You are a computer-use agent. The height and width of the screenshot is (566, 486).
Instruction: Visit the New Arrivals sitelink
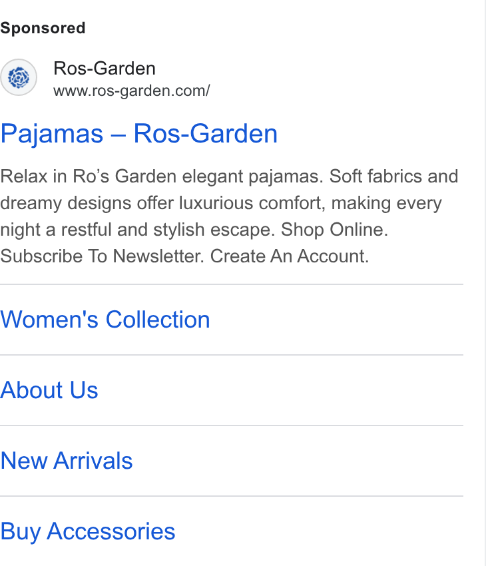[x=67, y=461]
